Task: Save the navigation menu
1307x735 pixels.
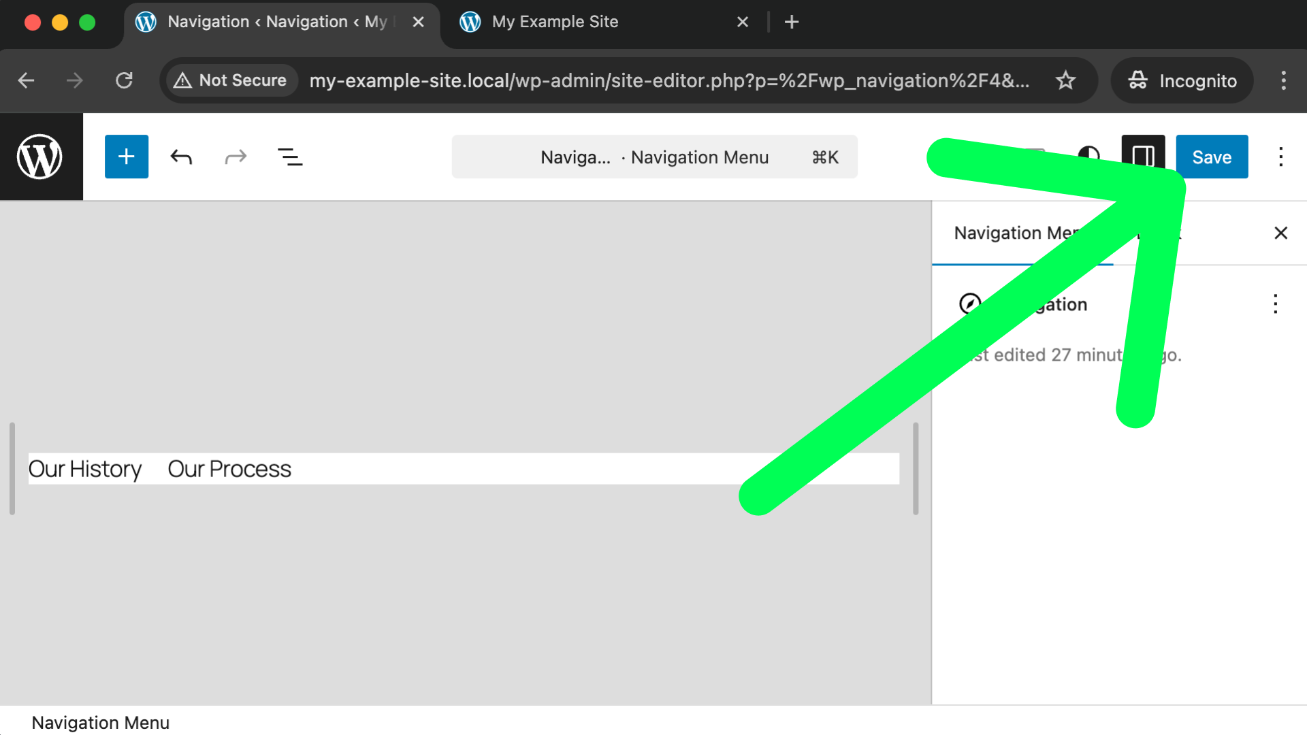Action: pos(1212,157)
